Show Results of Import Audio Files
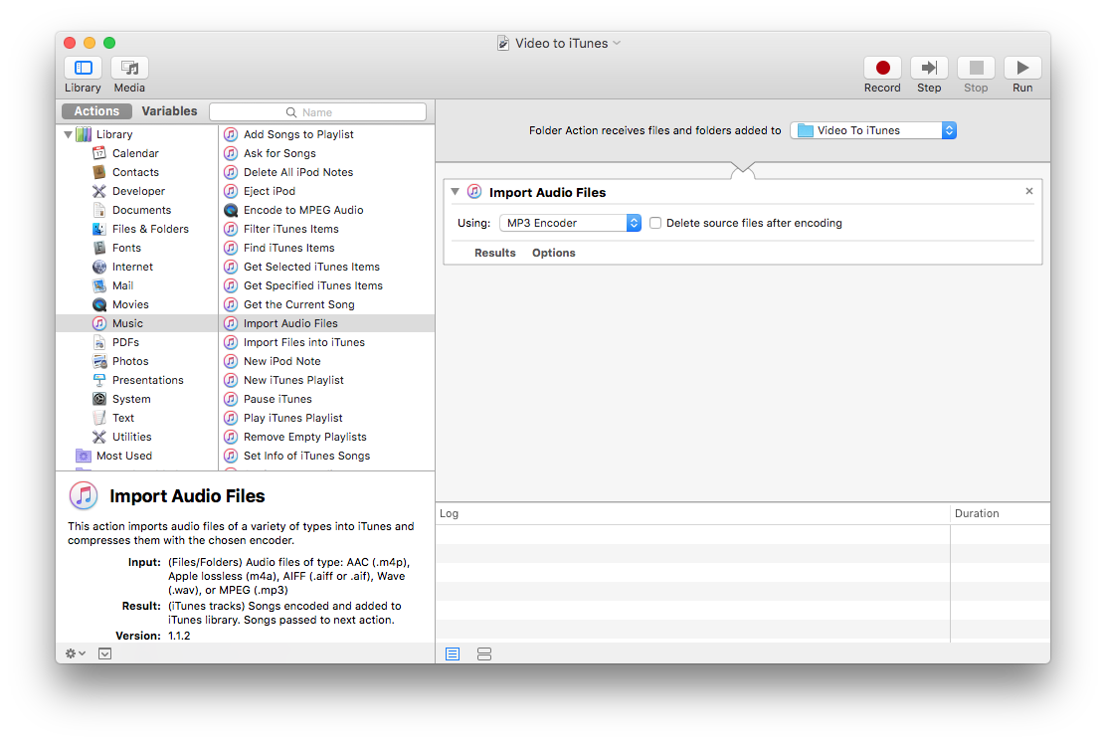 [x=495, y=253]
